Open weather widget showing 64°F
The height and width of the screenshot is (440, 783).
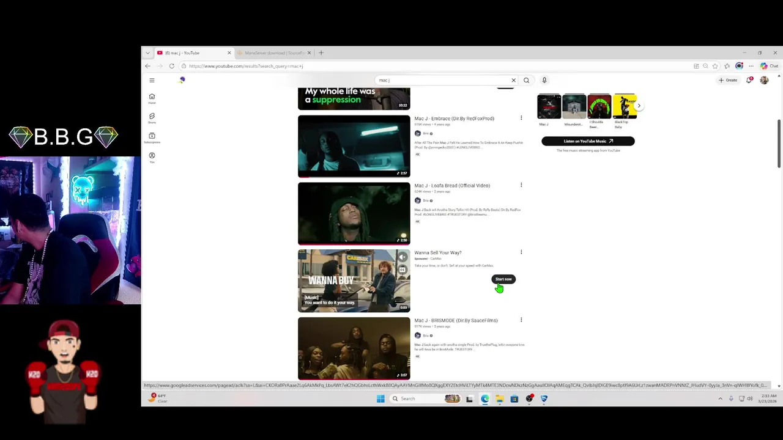pyautogui.click(x=157, y=398)
